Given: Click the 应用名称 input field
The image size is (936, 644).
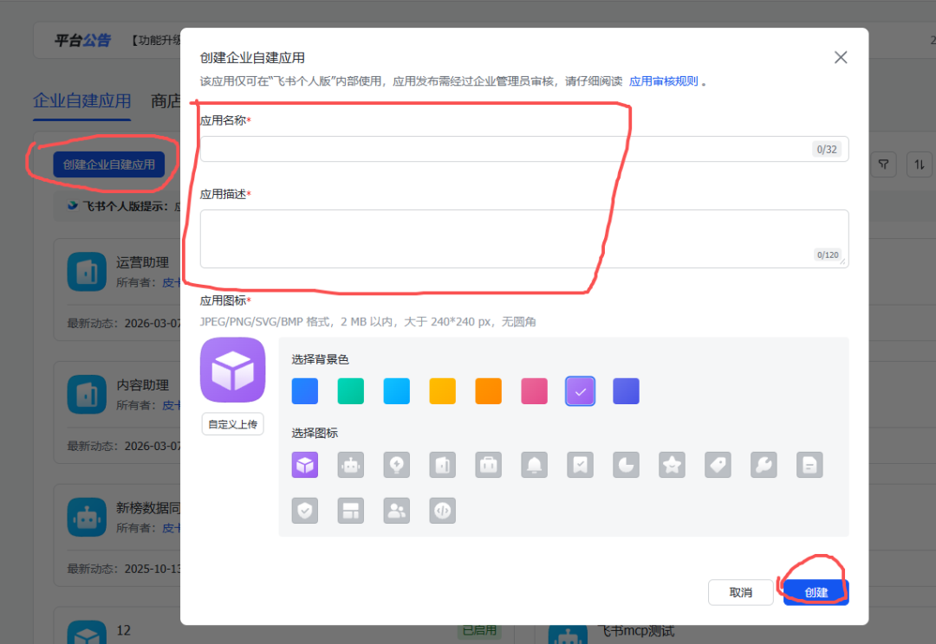Looking at the screenshot, I should [x=520, y=148].
